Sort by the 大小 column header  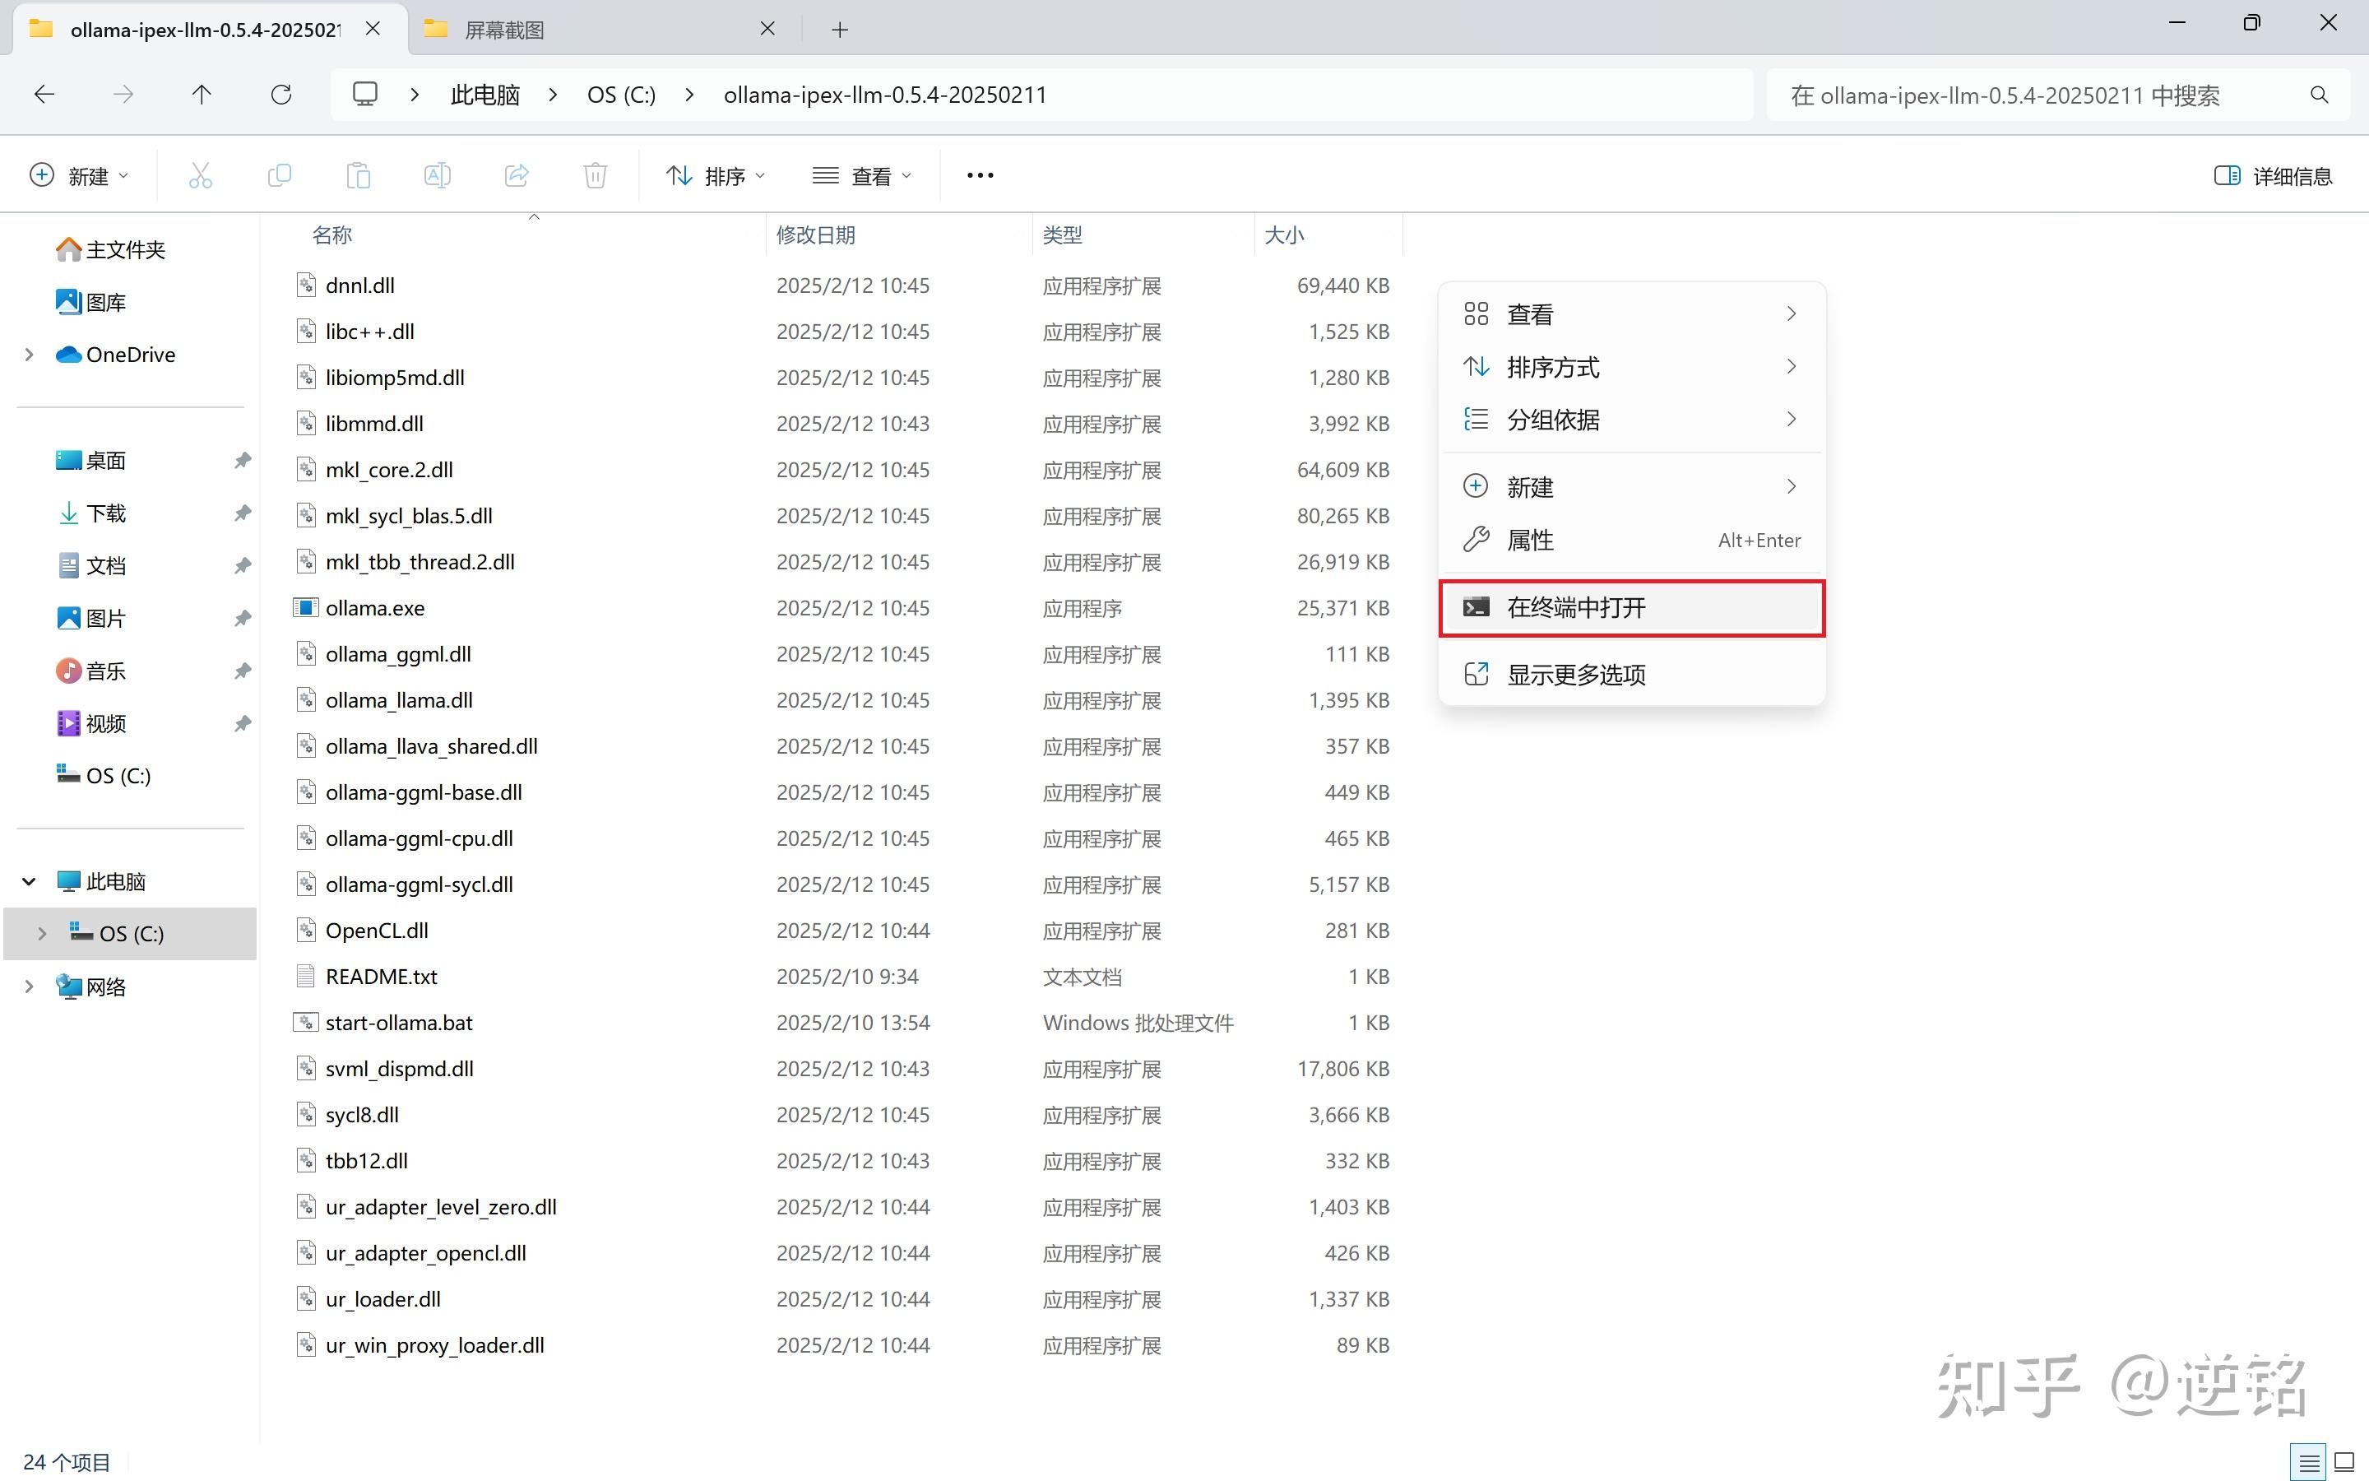1283,235
